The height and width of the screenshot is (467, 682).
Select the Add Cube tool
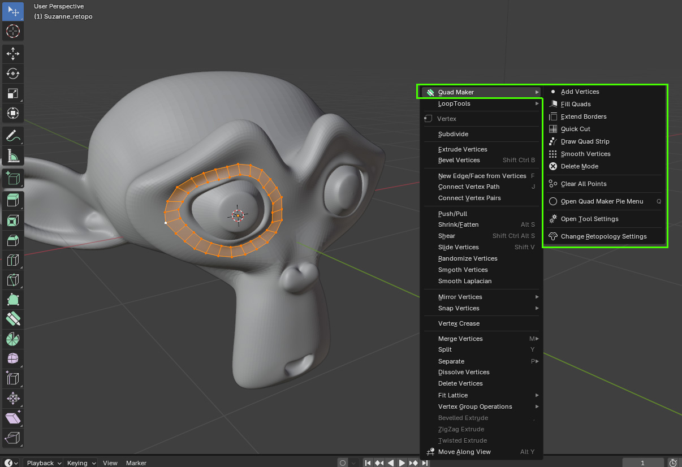(13, 178)
